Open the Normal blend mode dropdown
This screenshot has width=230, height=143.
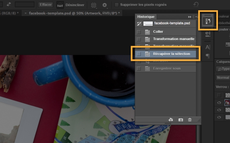(223, 78)
